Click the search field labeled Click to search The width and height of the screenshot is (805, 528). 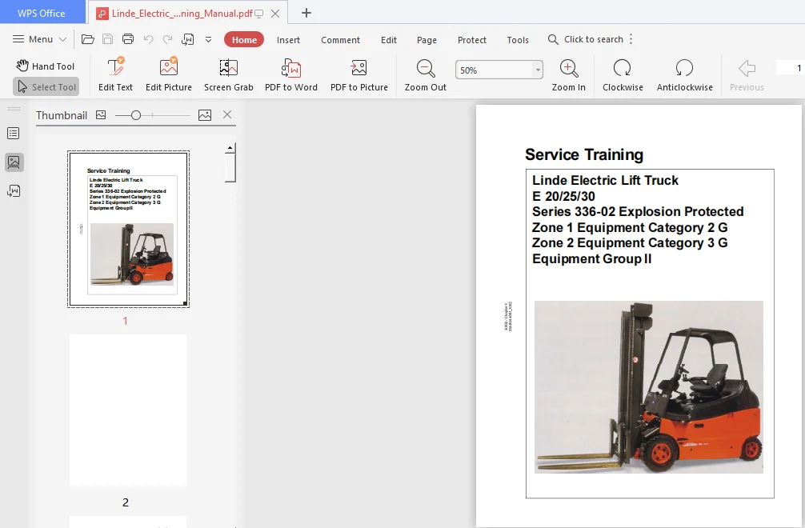tap(586, 39)
